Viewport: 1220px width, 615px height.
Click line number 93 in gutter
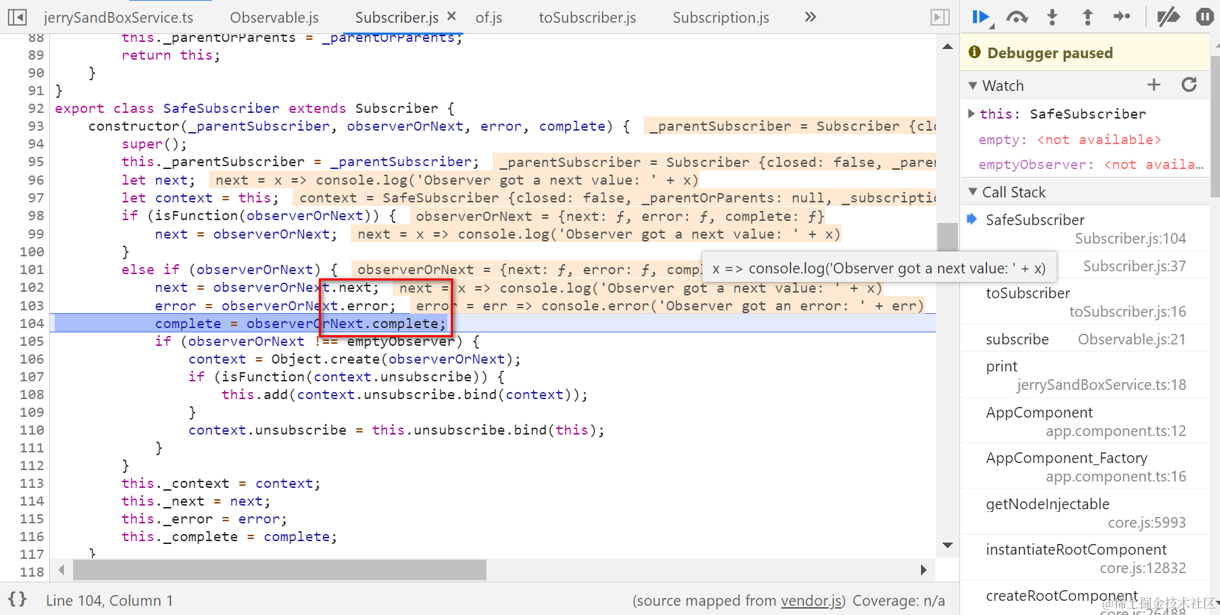click(36, 126)
